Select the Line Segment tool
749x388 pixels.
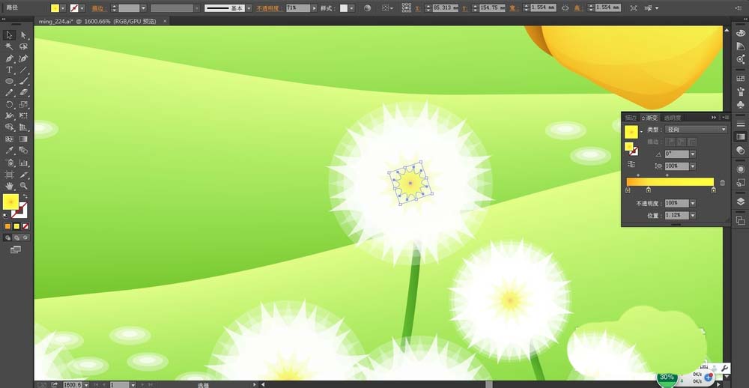click(x=23, y=70)
